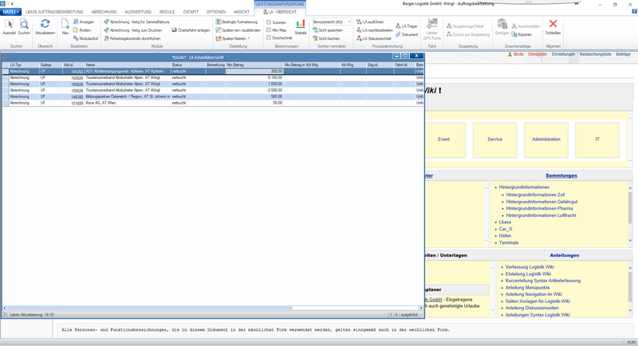The image size is (638, 346).
Task: Create new entry with Neu icon
Action: tap(65, 24)
